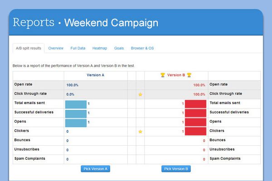Viewport: 272px width, 181px height.
Task: Click the blue Total emails sent bar
Action: (x=76, y=104)
